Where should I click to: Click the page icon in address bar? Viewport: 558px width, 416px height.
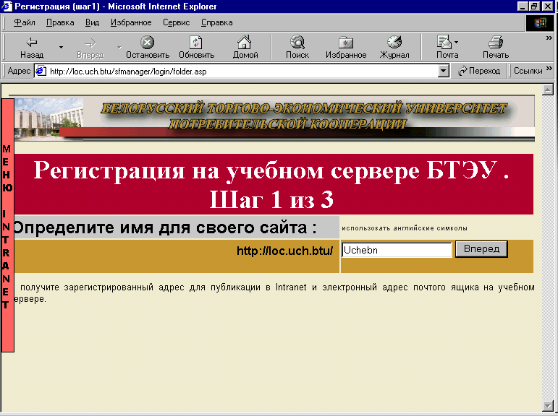[x=41, y=71]
